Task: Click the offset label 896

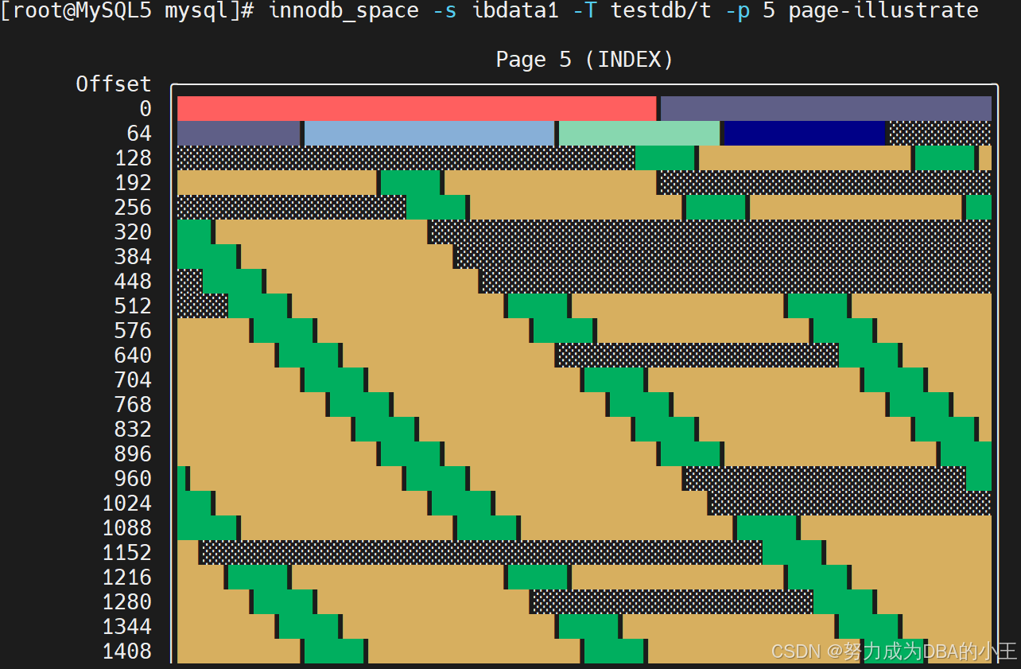Action: (133, 454)
